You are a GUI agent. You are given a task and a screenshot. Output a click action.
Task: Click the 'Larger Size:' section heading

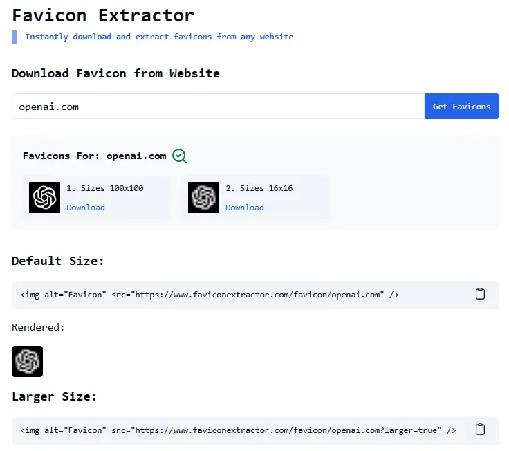55,396
